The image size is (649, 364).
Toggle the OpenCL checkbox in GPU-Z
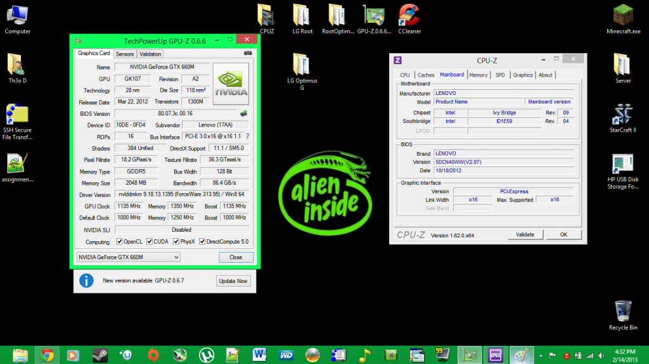coord(119,242)
